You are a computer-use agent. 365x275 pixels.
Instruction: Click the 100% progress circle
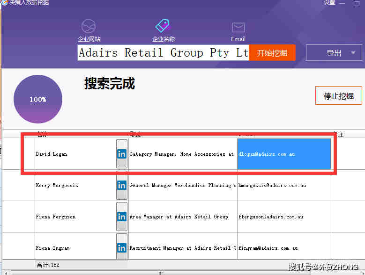[x=38, y=99]
